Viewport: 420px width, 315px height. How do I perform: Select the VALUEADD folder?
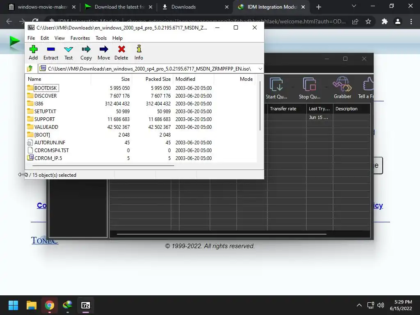[x=46, y=127]
